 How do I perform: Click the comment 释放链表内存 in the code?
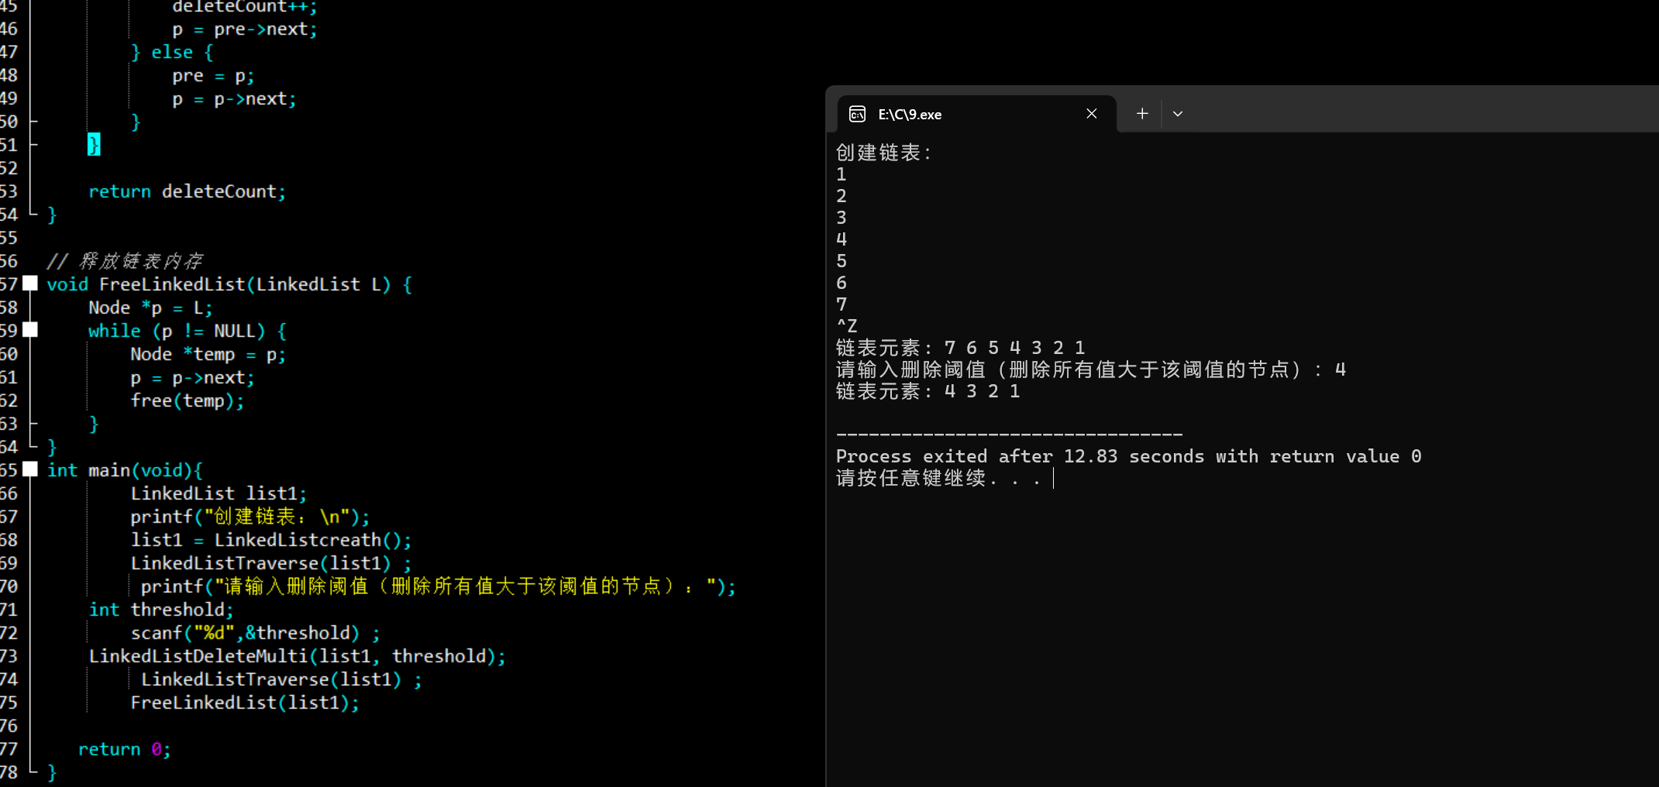[x=128, y=260]
